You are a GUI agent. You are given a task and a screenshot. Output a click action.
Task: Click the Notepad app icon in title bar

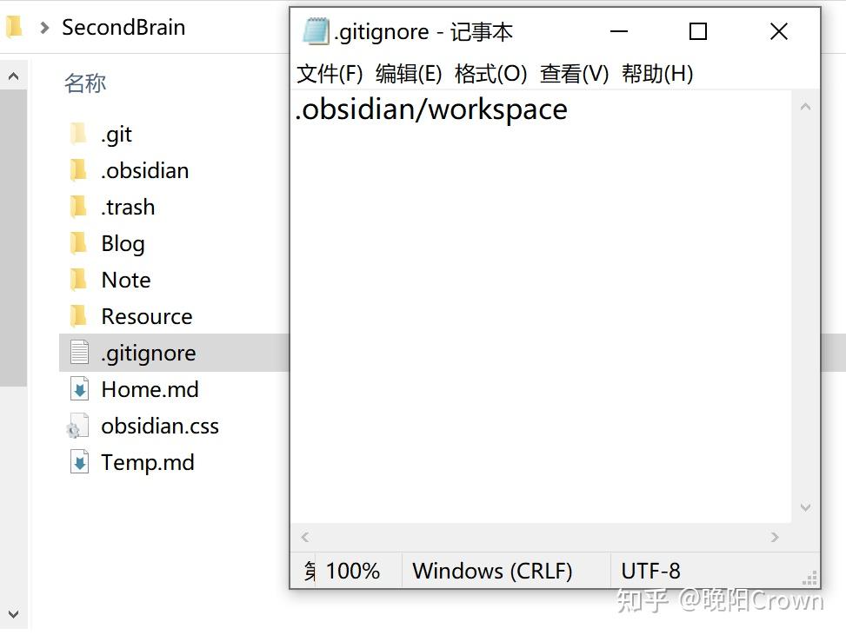(x=315, y=31)
